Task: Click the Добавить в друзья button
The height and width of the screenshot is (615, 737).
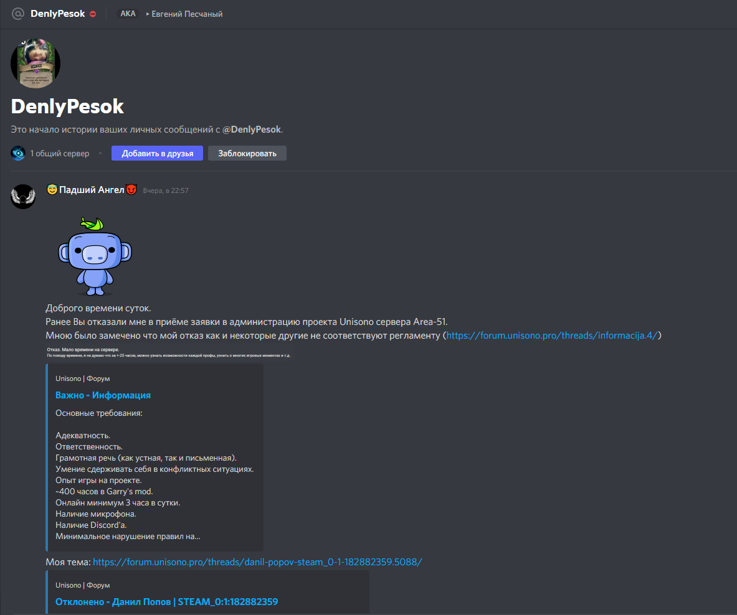Action: 157,153
